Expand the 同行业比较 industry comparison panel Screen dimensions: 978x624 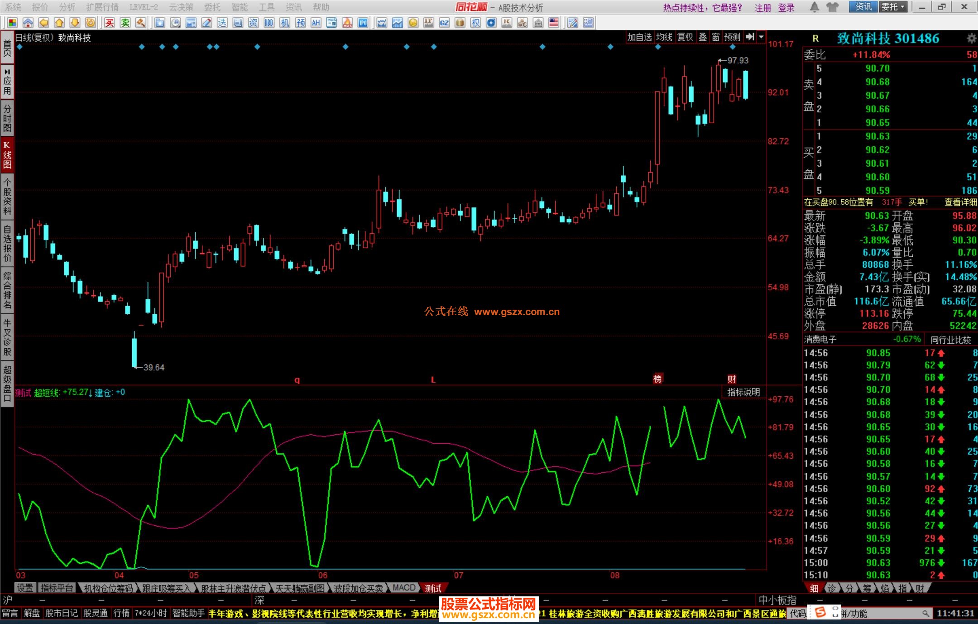tap(950, 340)
